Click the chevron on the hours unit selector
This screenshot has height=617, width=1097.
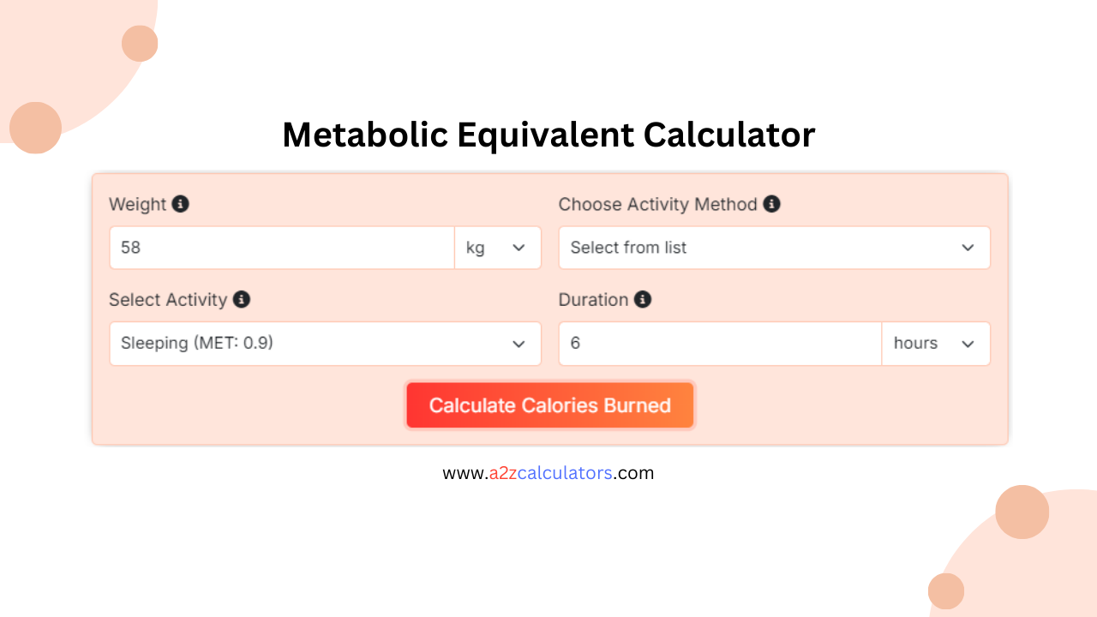coord(969,343)
